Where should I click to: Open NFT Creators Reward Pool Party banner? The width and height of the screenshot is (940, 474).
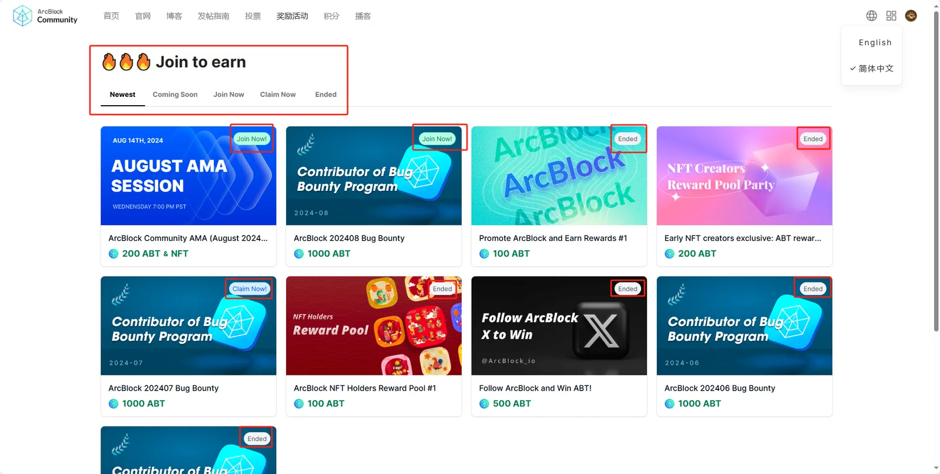tap(744, 176)
